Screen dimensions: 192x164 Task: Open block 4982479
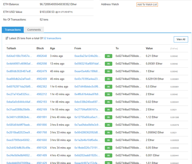(x=42, y=71)
